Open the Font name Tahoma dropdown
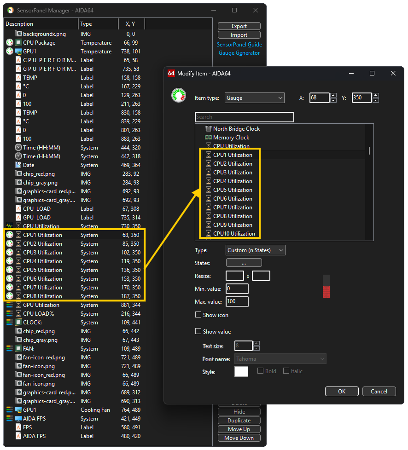408x450 pixels. (x=280, y=359)
